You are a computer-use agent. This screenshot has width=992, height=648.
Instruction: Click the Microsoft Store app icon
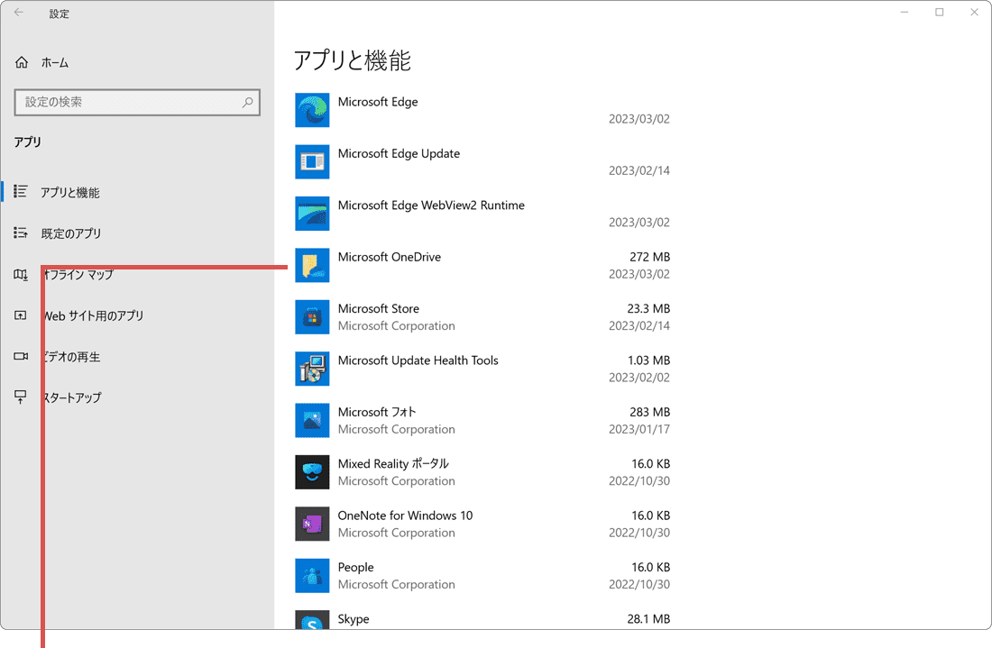(x=312, y=316)
